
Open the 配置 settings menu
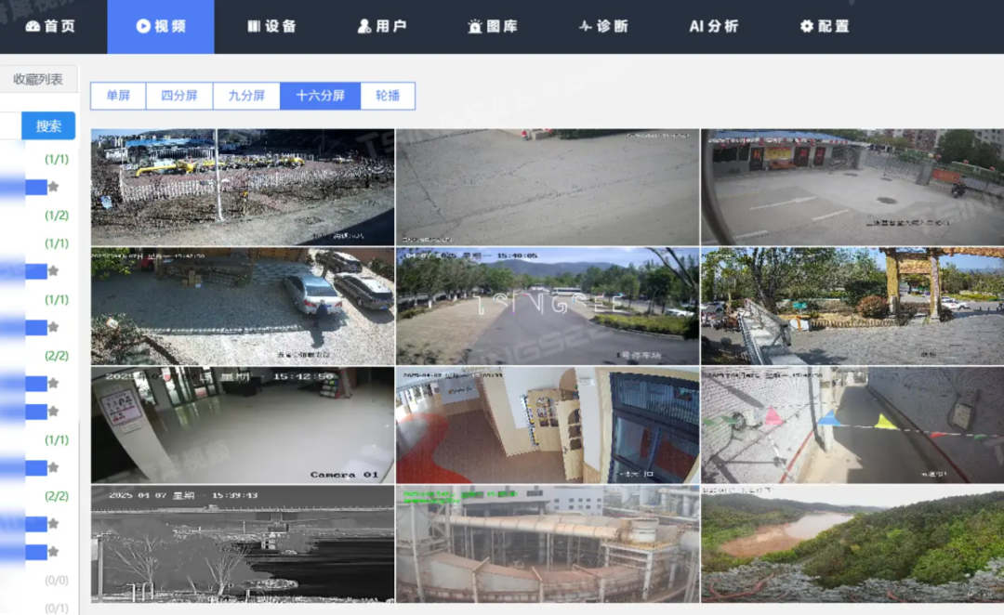pos(825,26)
